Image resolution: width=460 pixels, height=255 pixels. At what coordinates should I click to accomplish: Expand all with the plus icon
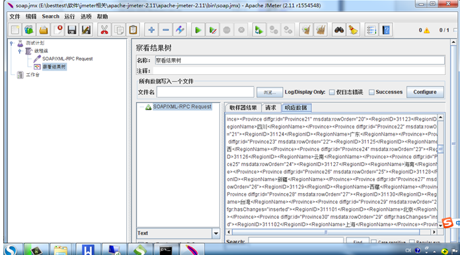[x=151, y=30]
